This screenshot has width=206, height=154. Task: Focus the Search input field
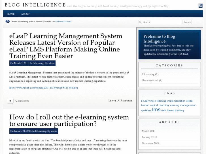click(160, 22)
